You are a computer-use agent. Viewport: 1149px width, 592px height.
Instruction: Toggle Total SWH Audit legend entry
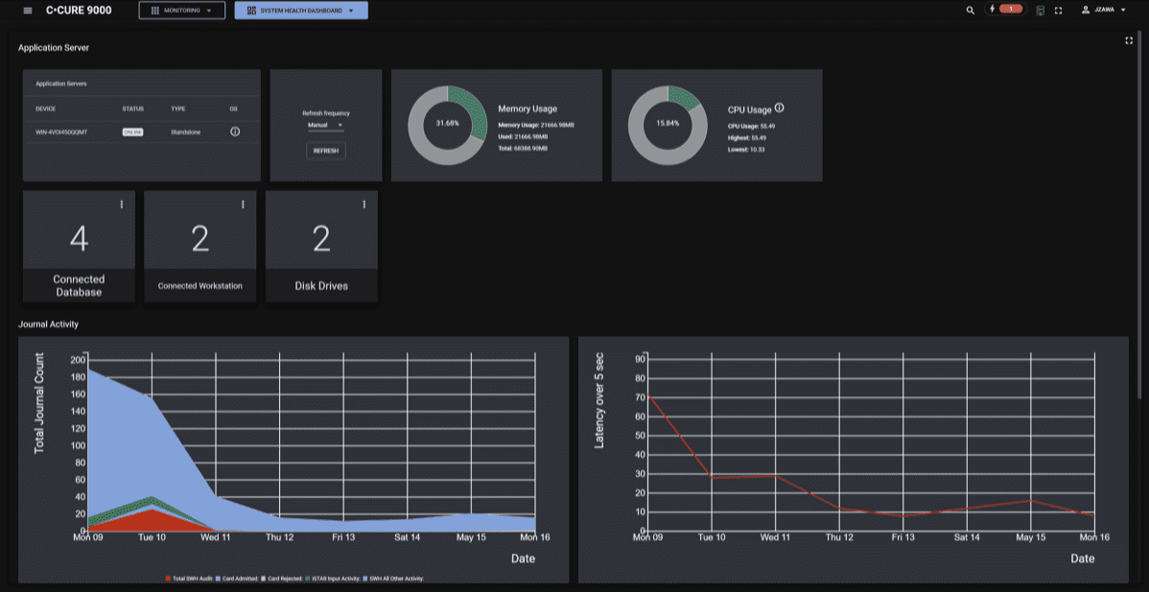pyautogui.click(x=190, y=579)
